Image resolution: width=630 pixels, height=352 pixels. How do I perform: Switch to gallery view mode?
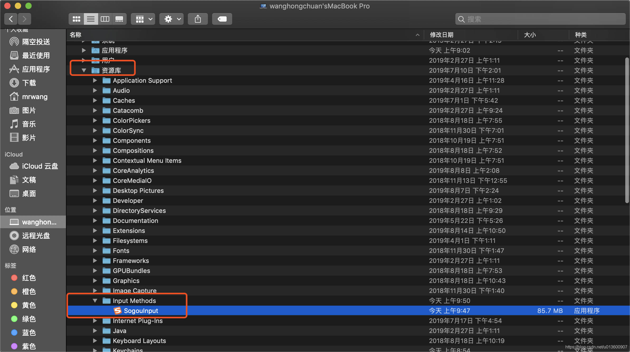click(x=119, y=19)
